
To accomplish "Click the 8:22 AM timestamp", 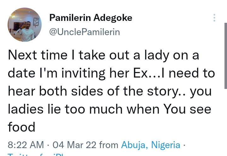I will click(x=26, y=145).
